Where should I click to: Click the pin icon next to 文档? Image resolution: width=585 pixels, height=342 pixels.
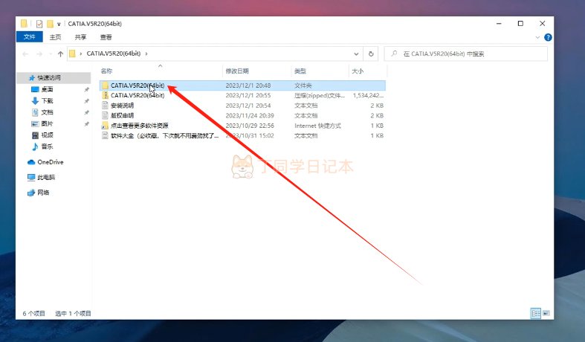(x=86, y=112)
